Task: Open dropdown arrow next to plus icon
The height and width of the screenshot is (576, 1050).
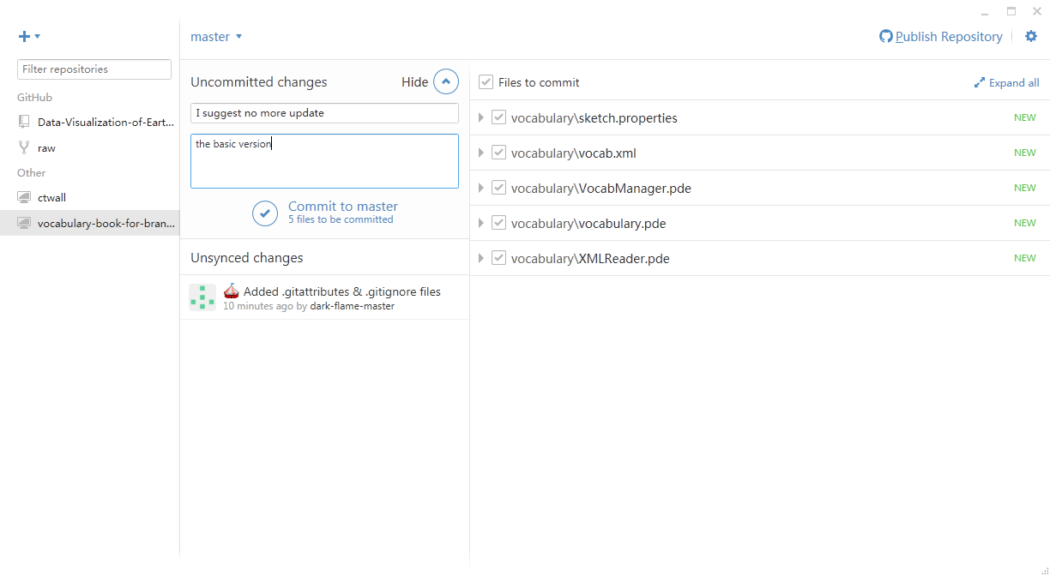Action: [x=38, y=36]
